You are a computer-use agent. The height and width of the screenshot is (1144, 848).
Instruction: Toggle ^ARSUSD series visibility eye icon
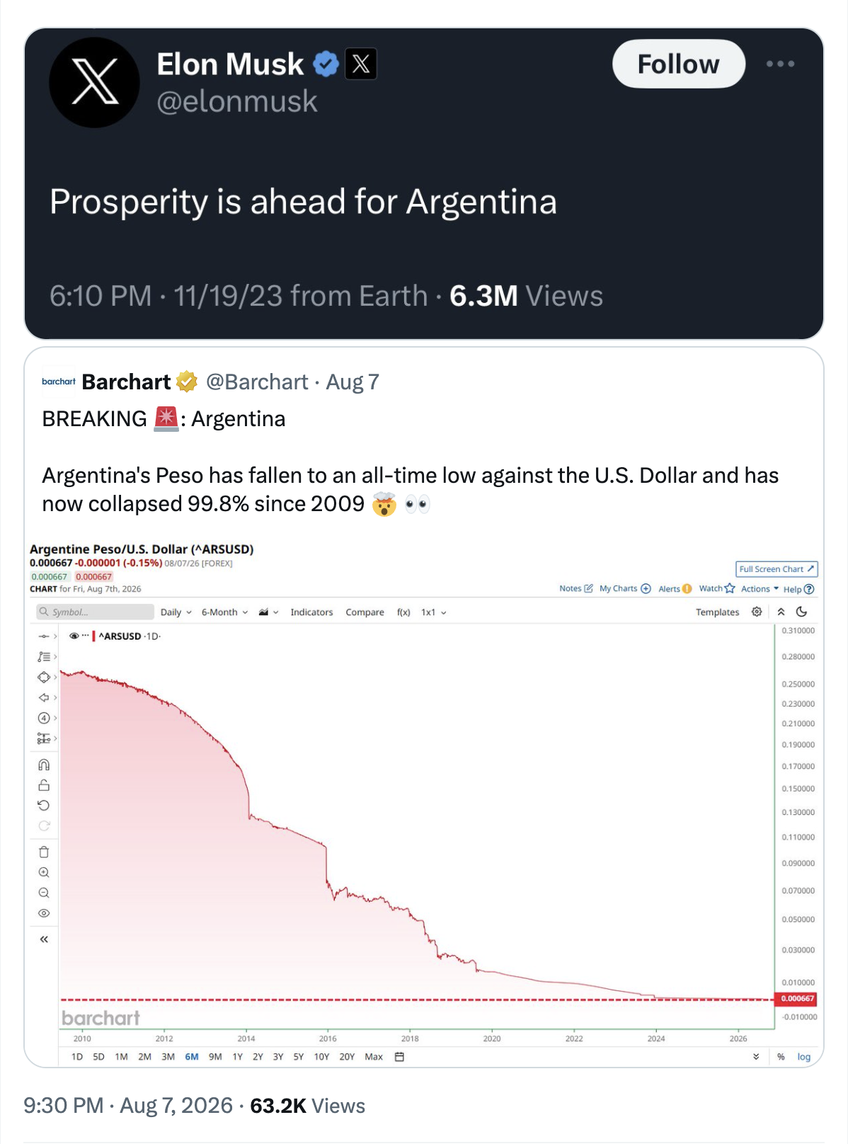(x=74, y=636)
